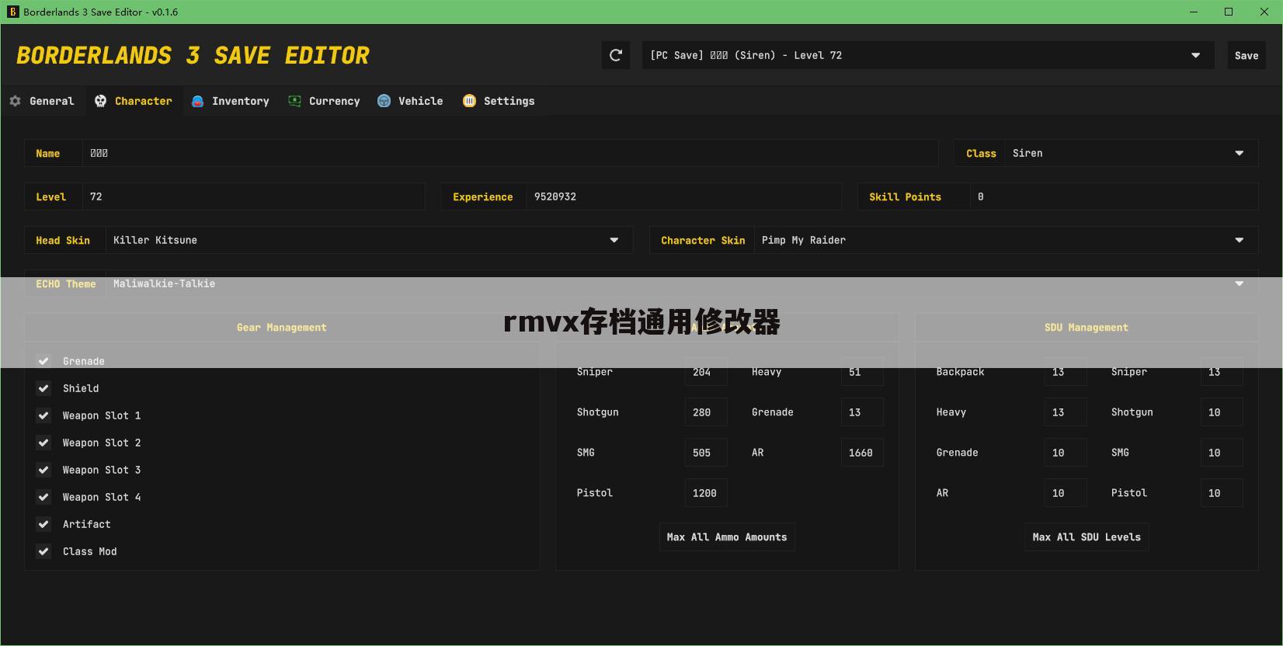Click the Heavy SDU level field
This screenshot has height=646, width=1283.
point(1066,412)
